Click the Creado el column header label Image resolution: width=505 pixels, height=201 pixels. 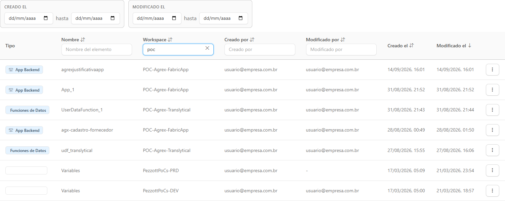[x=397, y=46]
